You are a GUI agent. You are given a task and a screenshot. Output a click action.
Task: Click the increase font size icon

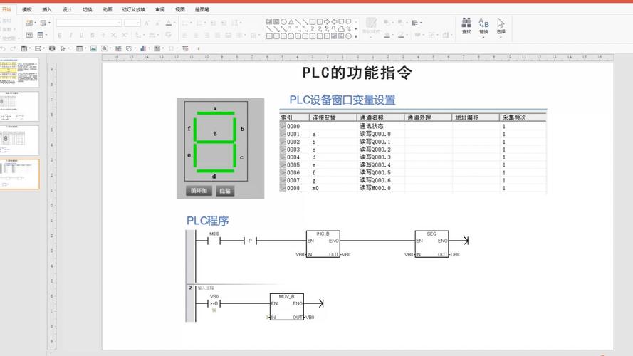pyautogui.click(x=147, y=23)
